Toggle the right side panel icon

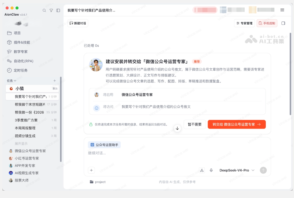[x=283, y=23]
